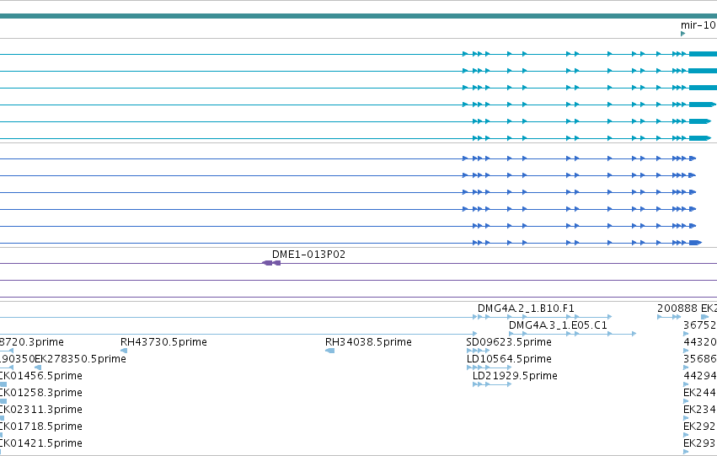Viewport: 717px width, 456px height.
Task: Click the 200888 label
Action: [x=677, y=308]
